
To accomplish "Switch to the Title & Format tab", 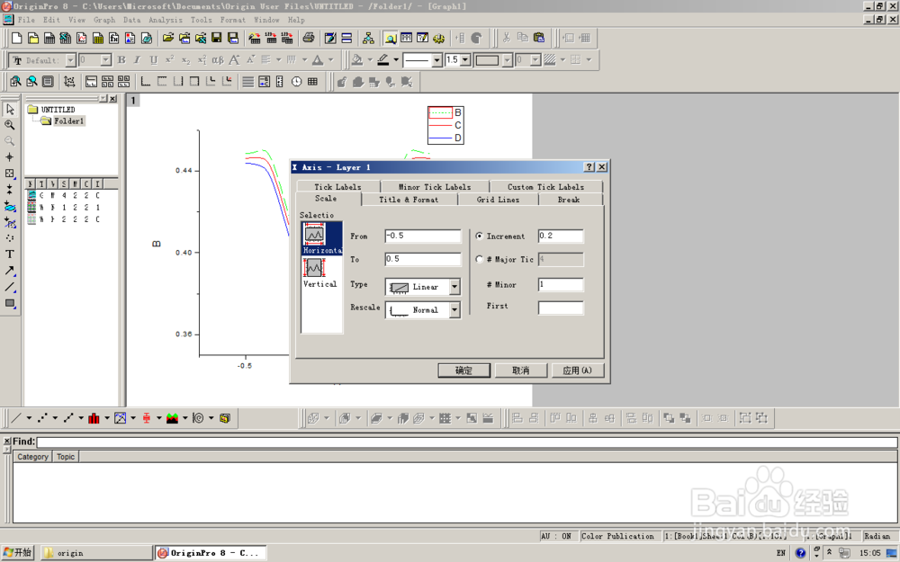I will (x=409, y=200).
